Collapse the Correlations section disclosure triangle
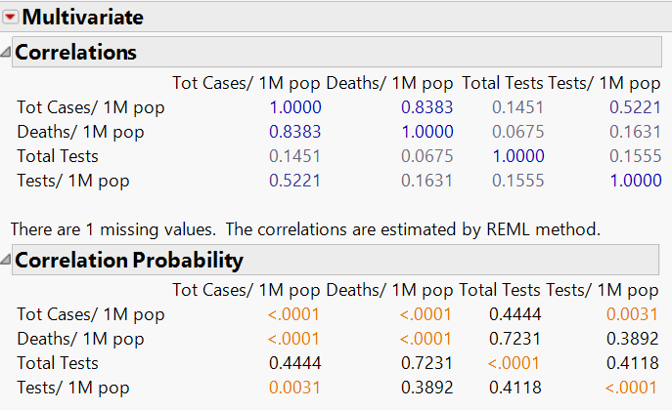The image size is (672, 410). click(7, 52)
